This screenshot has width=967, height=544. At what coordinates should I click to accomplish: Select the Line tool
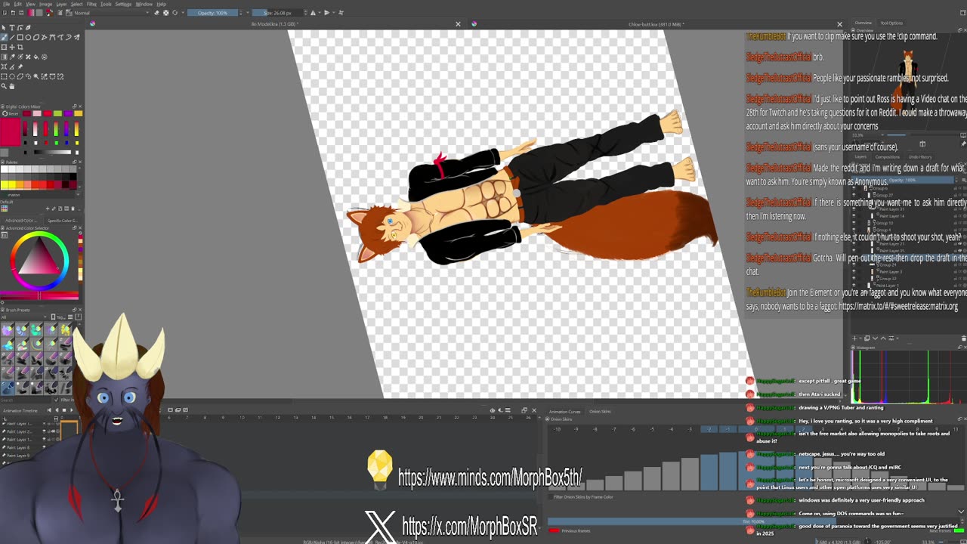point(12,37)
